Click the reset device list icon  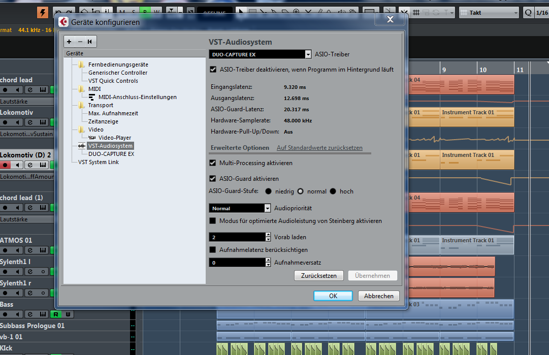point(90,42)
